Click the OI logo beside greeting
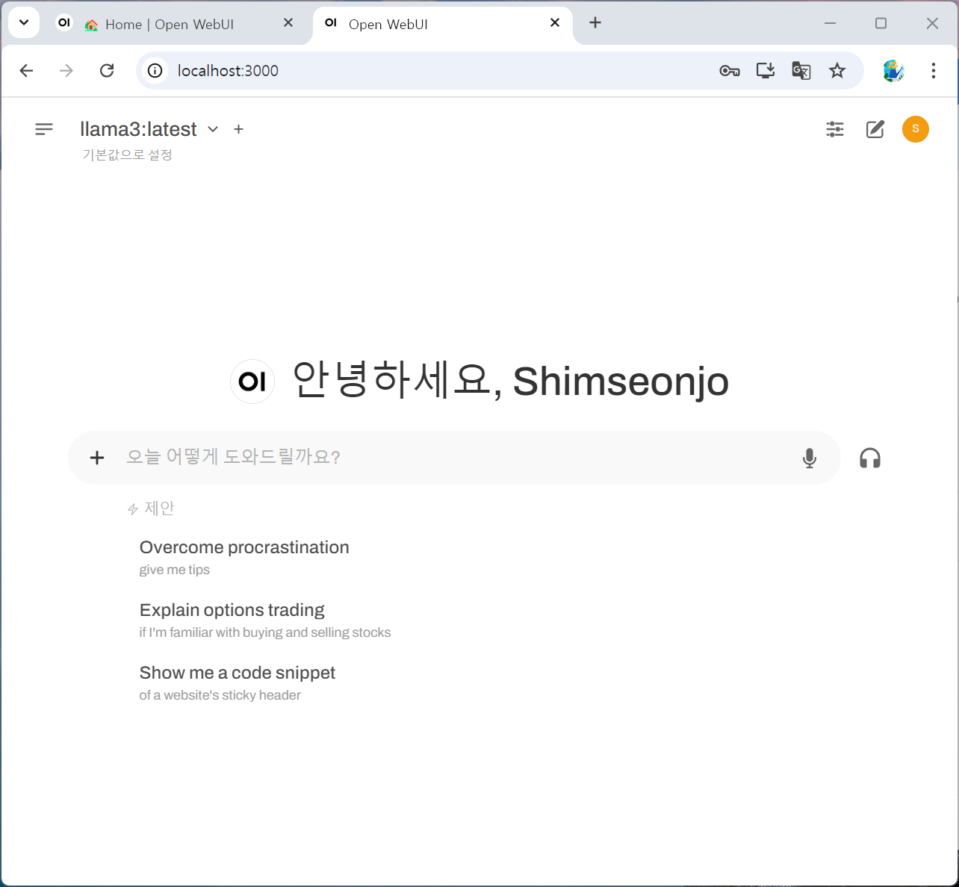Screen dimensions: 959x887 point(252,382)
